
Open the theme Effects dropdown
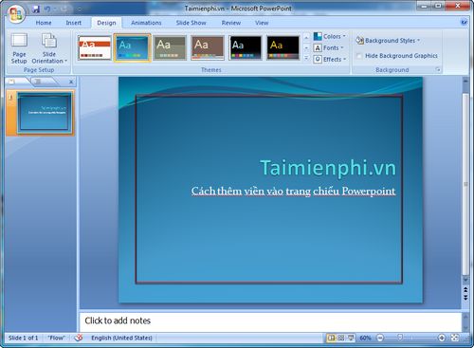[330, 59]
